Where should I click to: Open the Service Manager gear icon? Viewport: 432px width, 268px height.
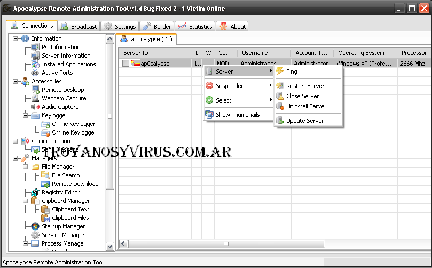tap(35, 235)
